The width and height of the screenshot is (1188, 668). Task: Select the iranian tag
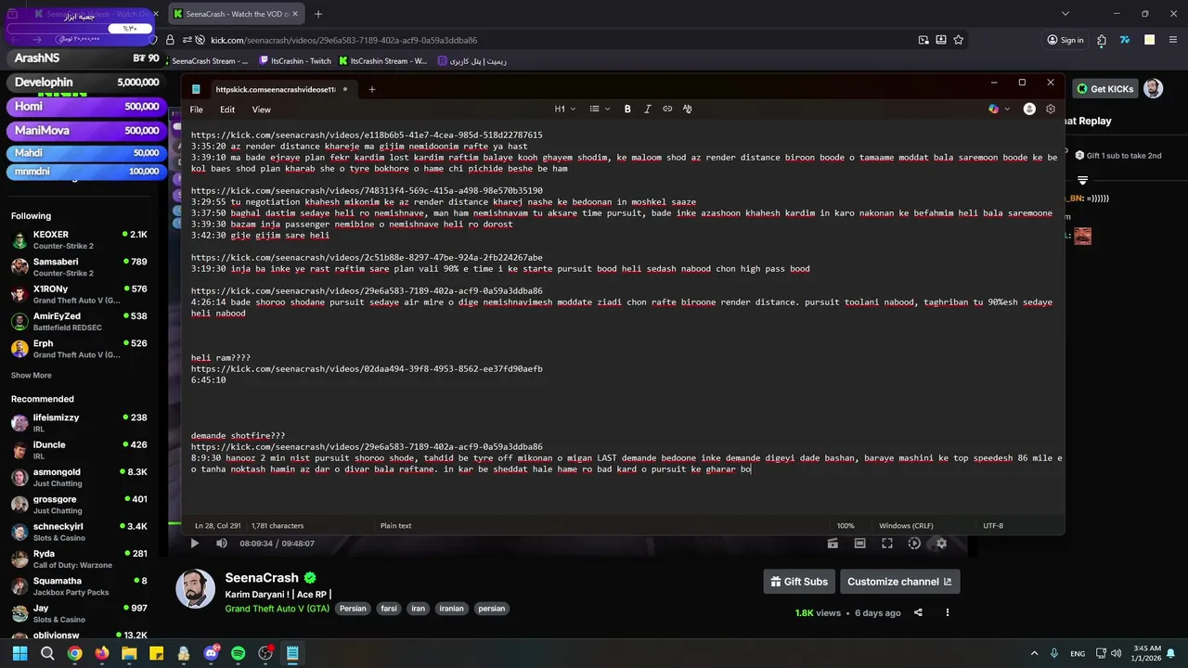pyautogui.click(x=451, y=609)
